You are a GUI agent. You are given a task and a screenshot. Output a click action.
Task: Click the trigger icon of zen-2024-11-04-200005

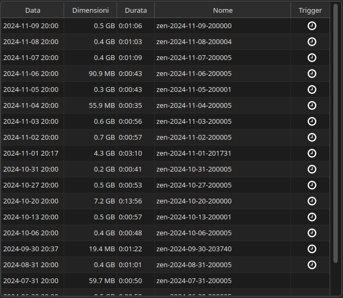coord(312,105)
